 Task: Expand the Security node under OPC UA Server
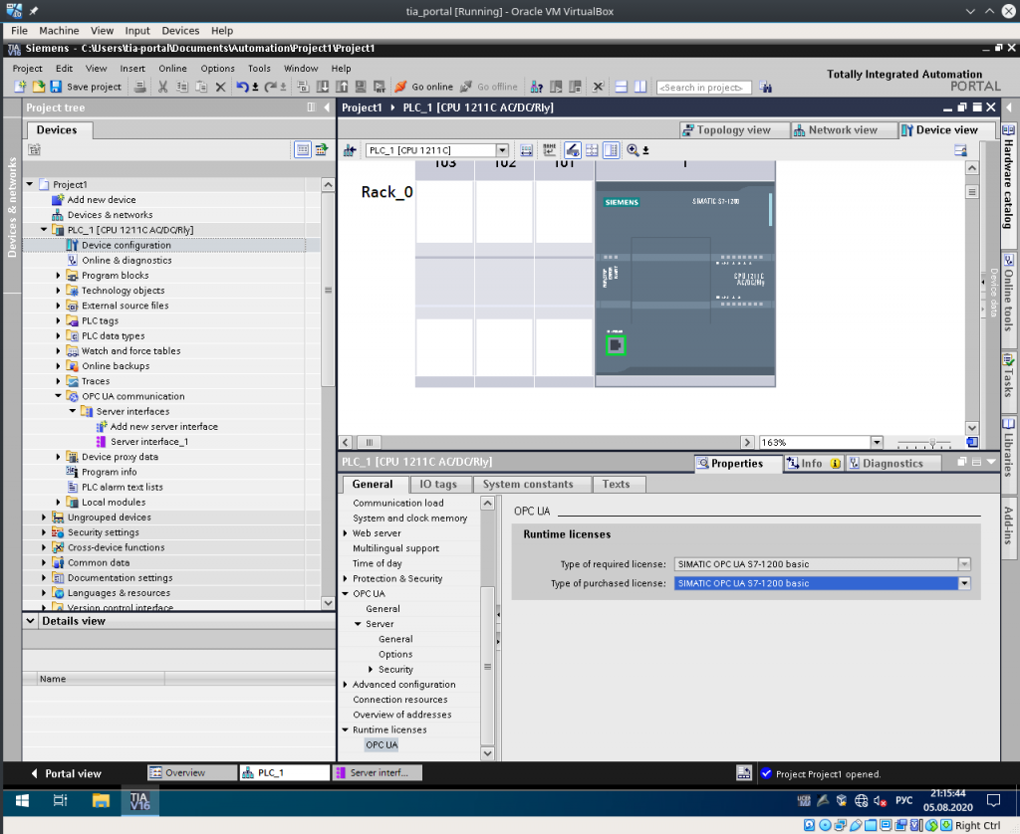click(x=371, y=669)
